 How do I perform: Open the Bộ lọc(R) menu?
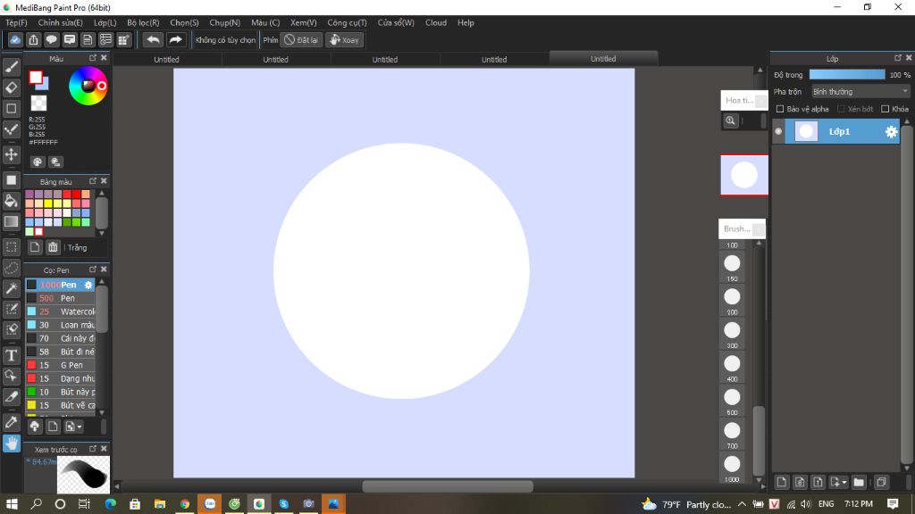pyautogui.click(x=143, y=22)
